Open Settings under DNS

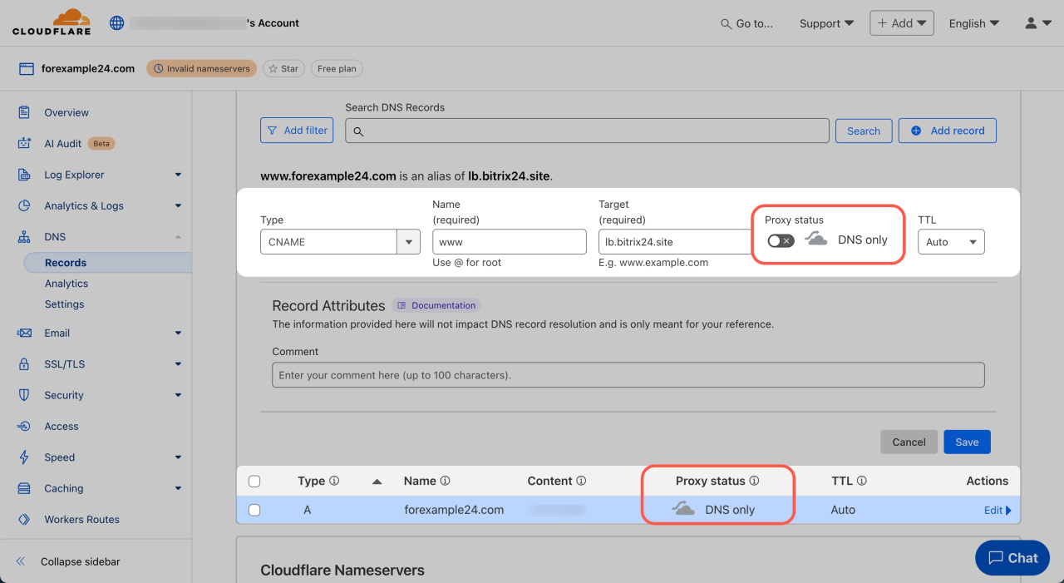coord(65,304)
